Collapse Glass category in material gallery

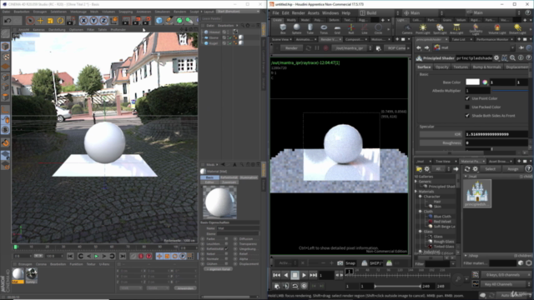click(421, 232)
